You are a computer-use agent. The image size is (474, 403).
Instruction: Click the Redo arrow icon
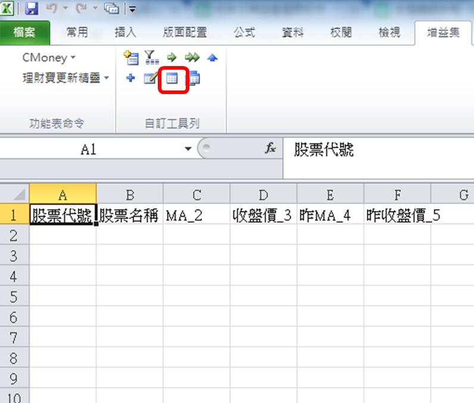pos(81,8)
